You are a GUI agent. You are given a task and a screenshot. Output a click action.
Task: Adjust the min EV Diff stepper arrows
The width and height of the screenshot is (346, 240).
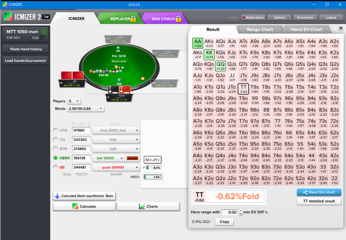pos(241,212)
